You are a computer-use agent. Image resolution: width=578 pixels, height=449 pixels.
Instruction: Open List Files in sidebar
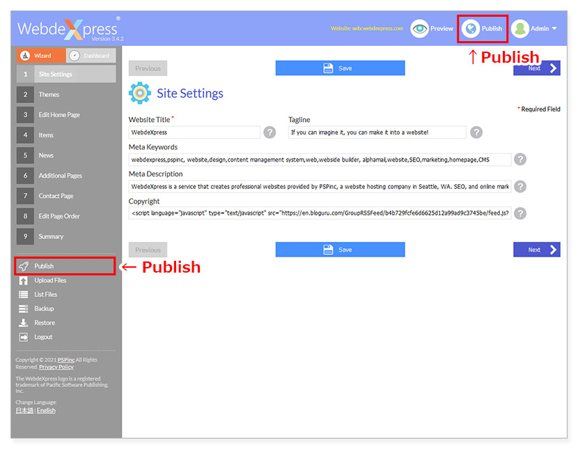pos(46,294)
